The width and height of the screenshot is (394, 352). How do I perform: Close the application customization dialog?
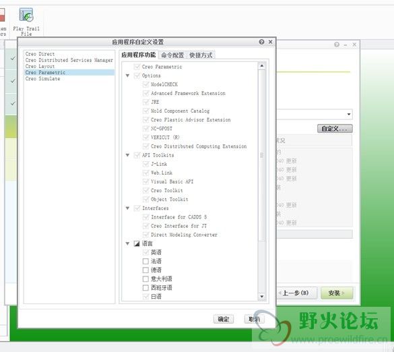pos(270,42)
